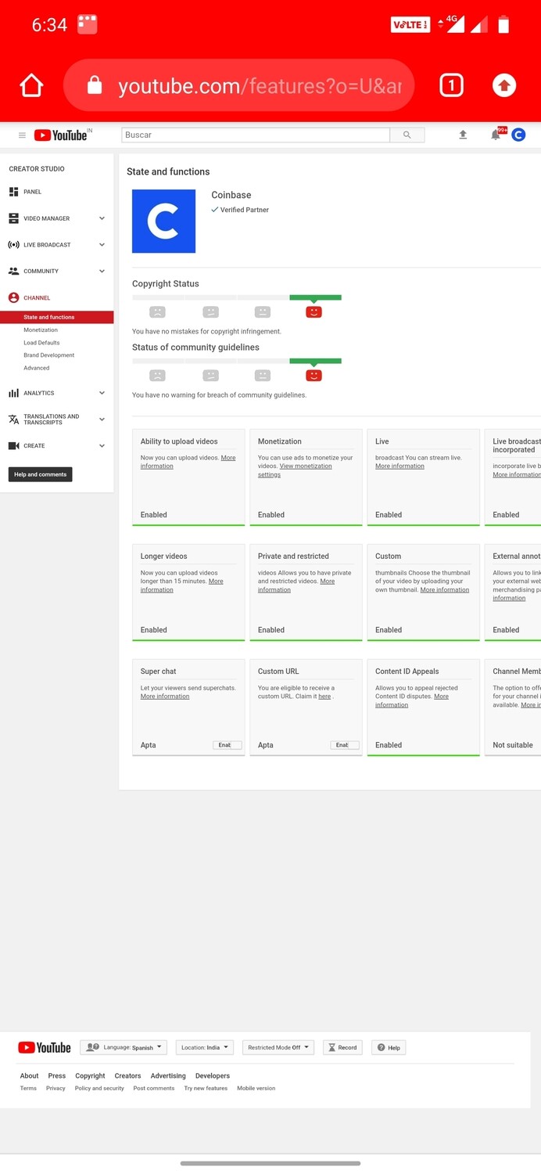
Task: Tap the browser home icon
Action: point(31,85)
